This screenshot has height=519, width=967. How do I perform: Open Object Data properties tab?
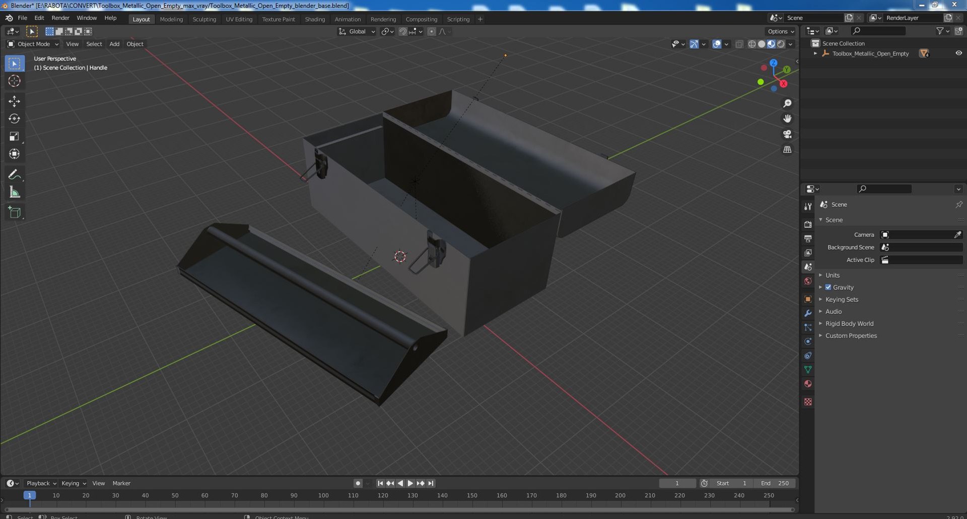808,370
